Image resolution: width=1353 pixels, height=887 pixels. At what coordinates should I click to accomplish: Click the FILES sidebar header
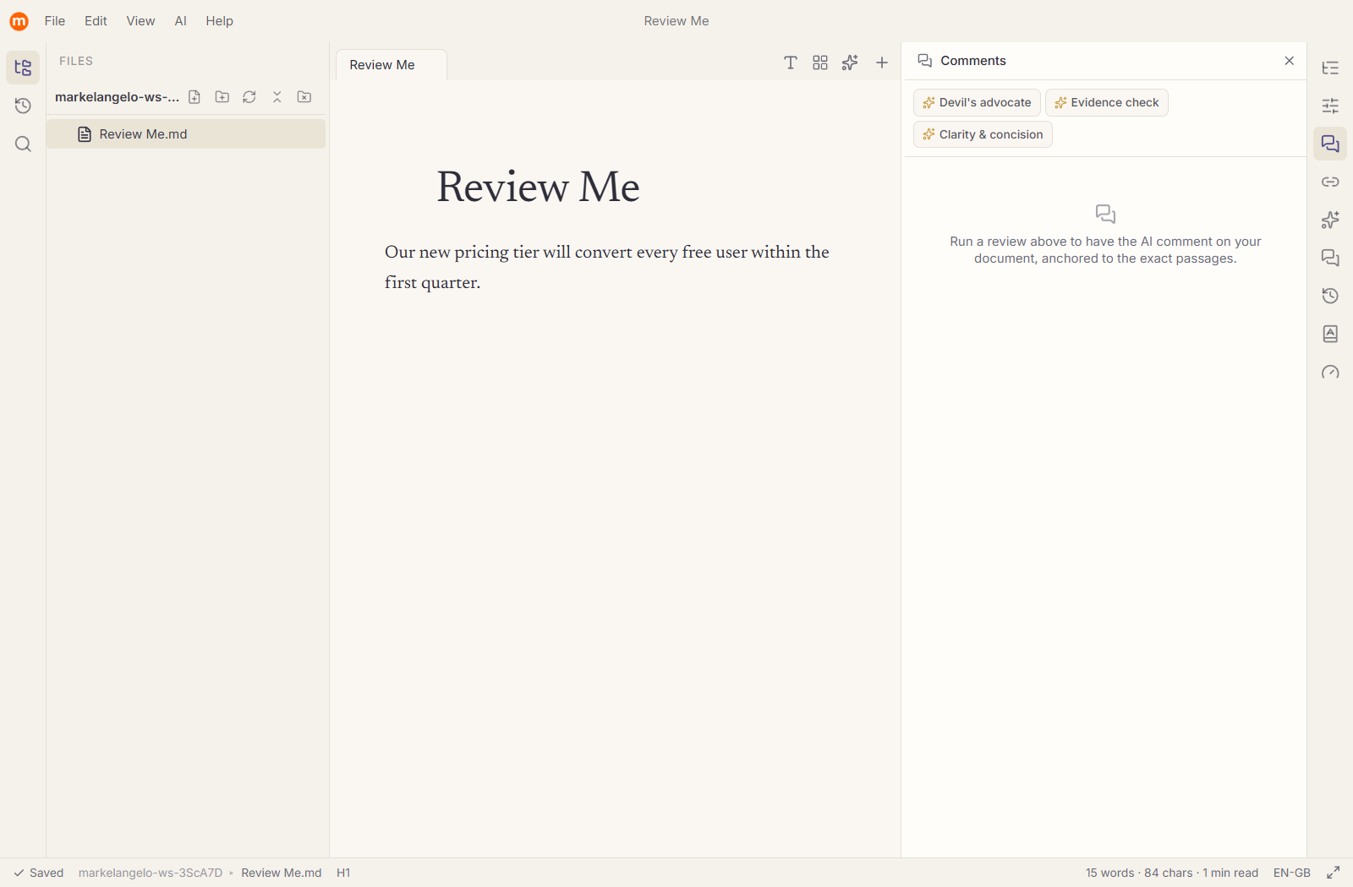pos(76,61)
